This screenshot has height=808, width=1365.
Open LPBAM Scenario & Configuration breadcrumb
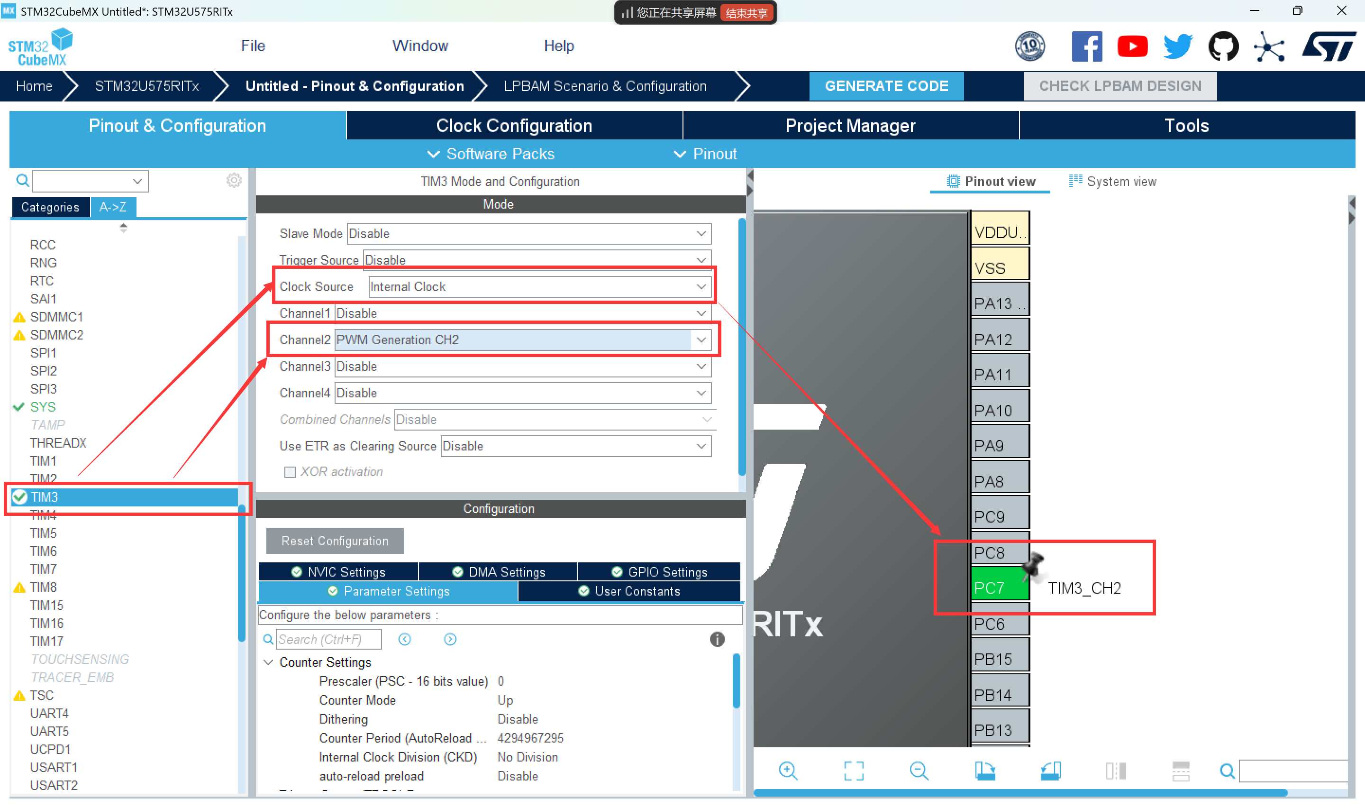pyautogui.click(x=605, y=86)
